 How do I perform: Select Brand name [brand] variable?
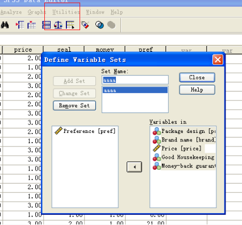[x=184, y=140]
